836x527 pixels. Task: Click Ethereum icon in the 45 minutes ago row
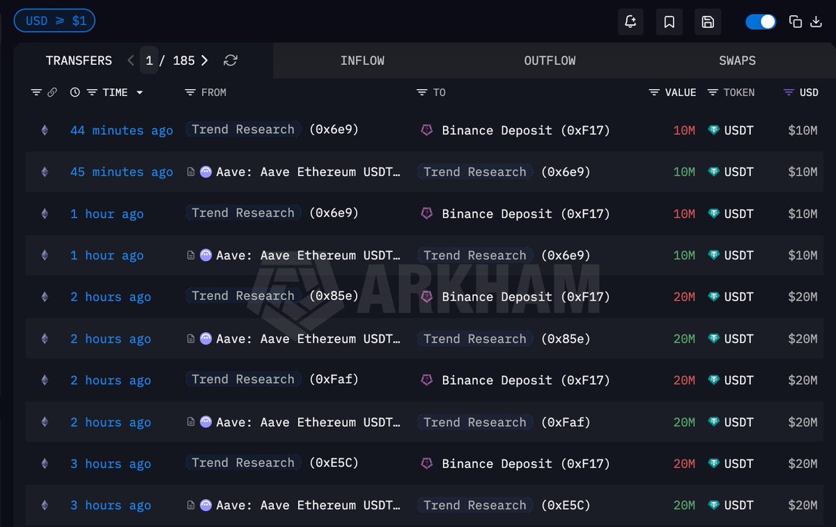tap(45, 172)
